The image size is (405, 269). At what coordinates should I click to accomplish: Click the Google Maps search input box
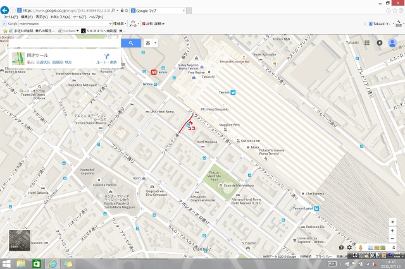coord(65,43)
